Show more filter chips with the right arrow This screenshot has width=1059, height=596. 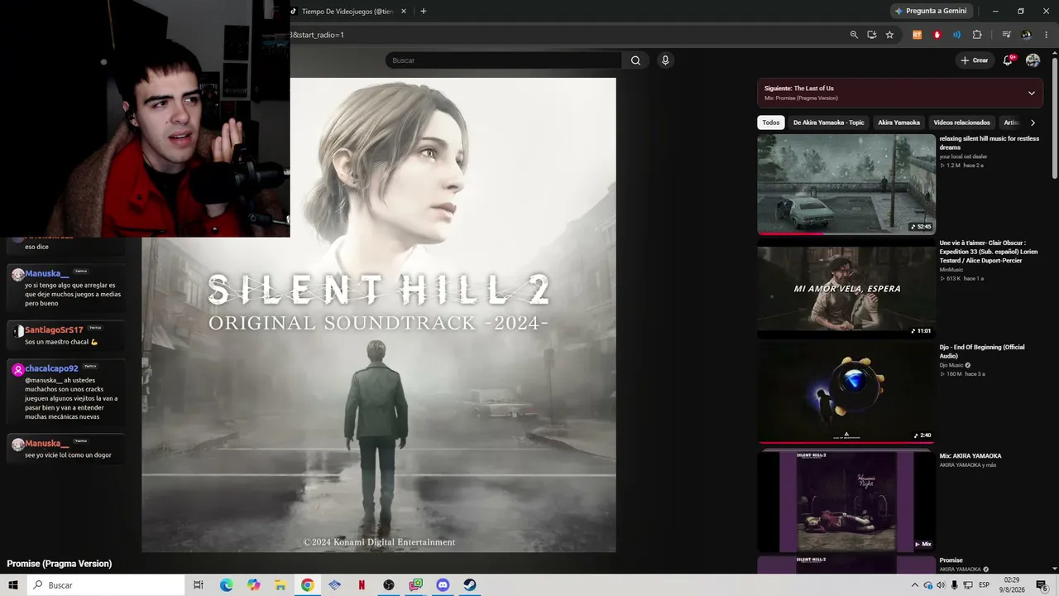point(1033,123)
